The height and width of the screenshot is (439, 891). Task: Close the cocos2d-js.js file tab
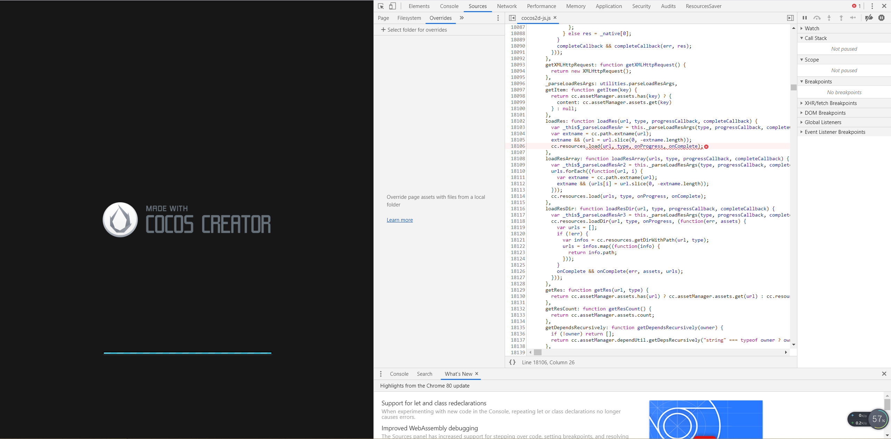click(555, 18)
